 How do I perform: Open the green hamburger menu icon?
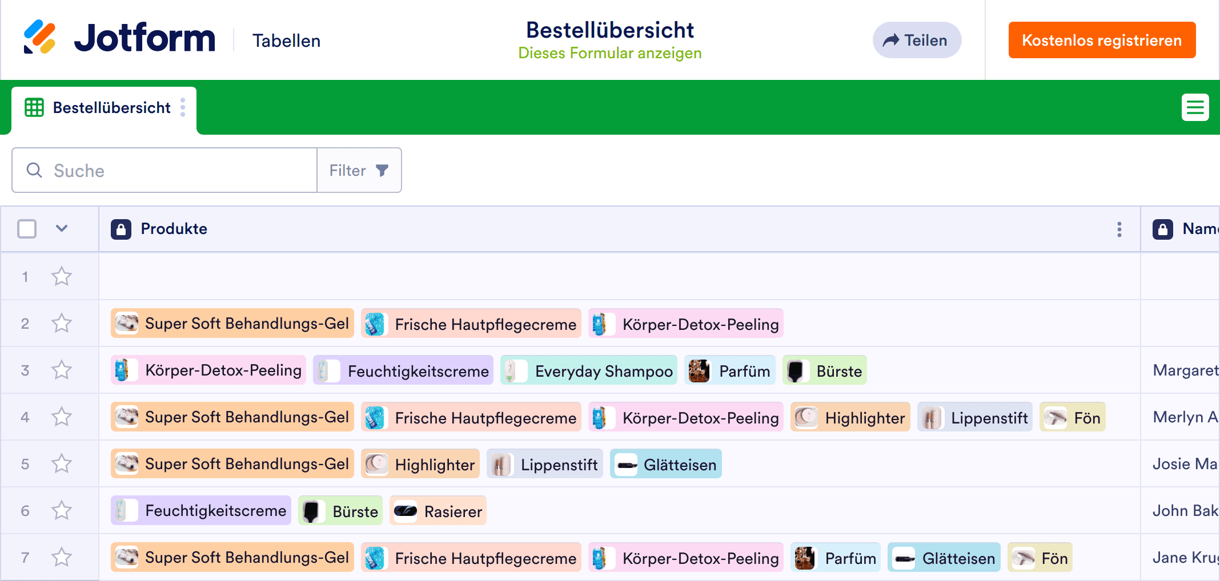coord(1195,107)
